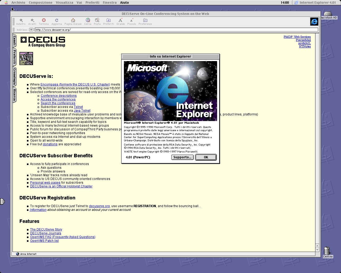Open the Indirizzo address history dropdown

pos(31,30)
